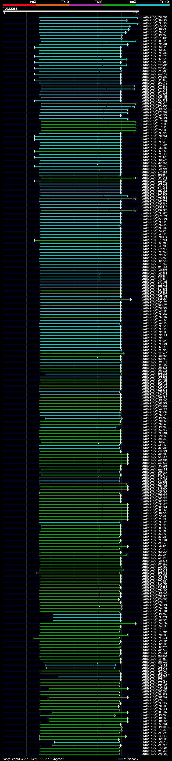Select the UniRef100_A7X6P9 label
The width and height of the screenshot is (172, 761).
[154, 26]
